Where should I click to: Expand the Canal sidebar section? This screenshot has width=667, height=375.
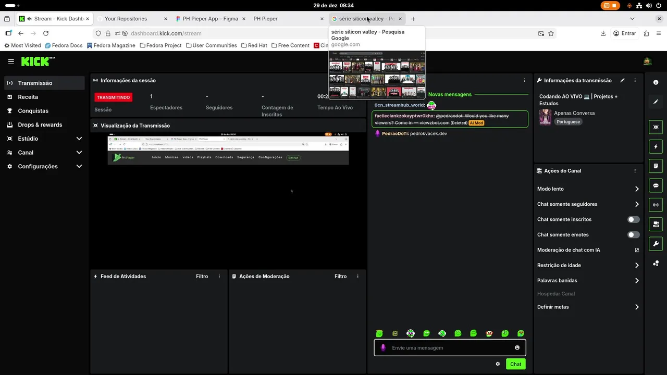79,153
